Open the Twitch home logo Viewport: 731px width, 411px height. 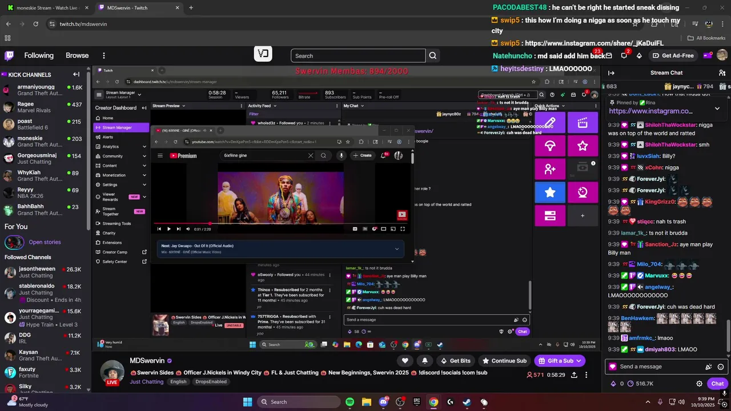pyautogui.click(x=9, y=55)
